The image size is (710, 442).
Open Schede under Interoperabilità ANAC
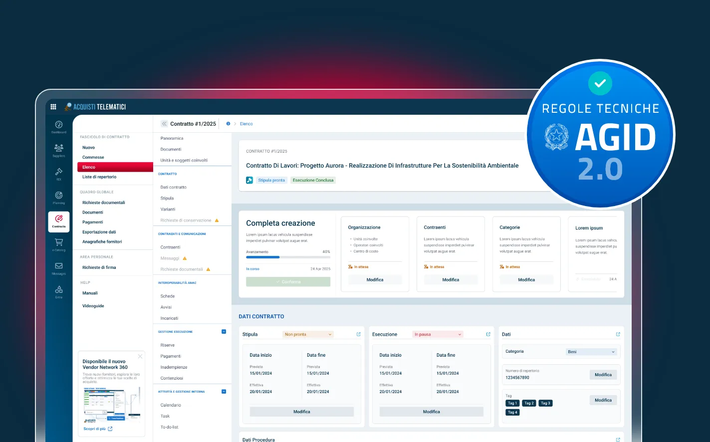pyautogui.click(x=168, y=296)
